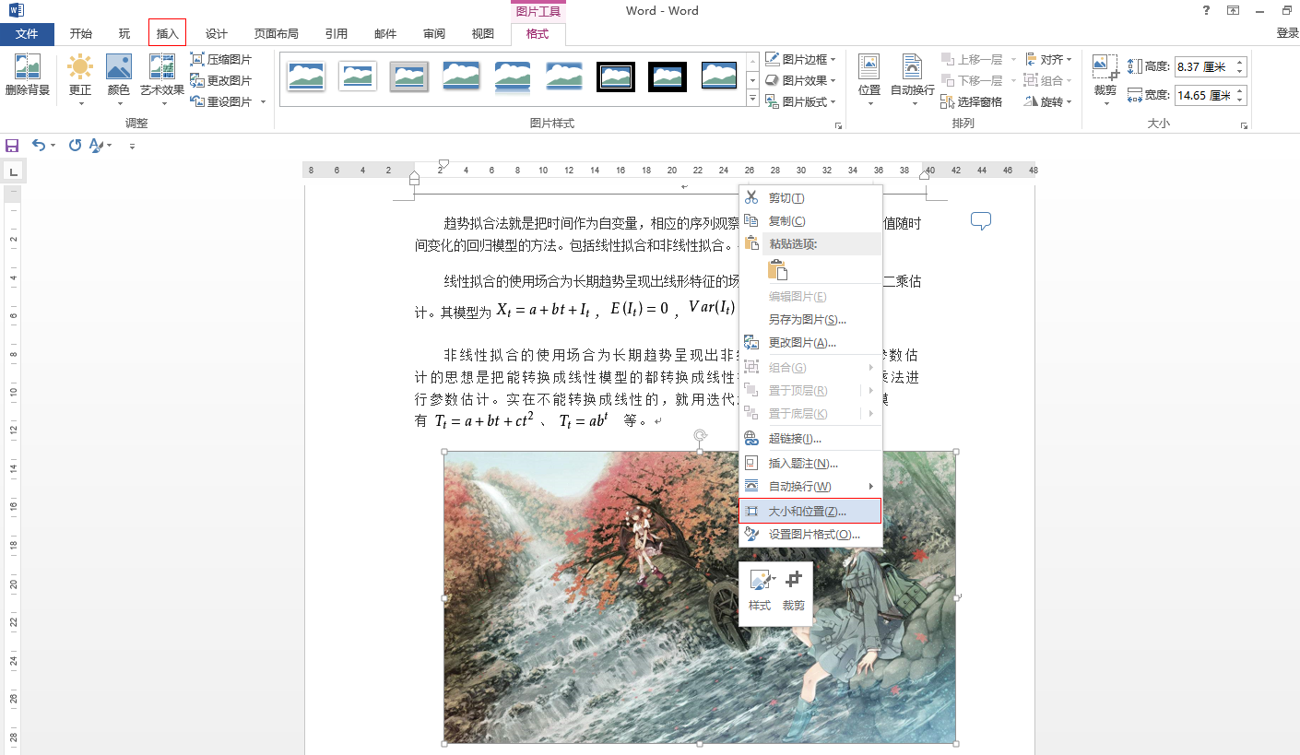This screenshot has height=755, width=1300.
Task: Choose Copy (复制) in context menu
Action: click(x=810, y=221)
